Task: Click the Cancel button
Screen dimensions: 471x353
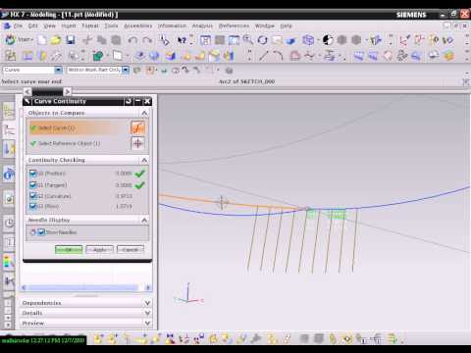Action: click(x=131, y=250)
